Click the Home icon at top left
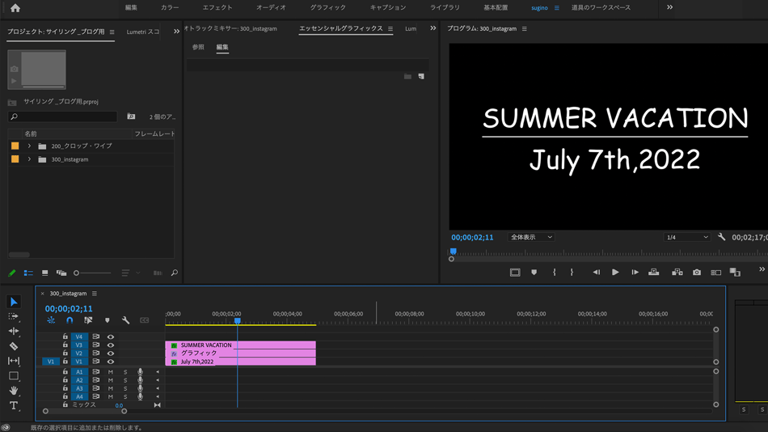The height and width of the screenshot is (432, 768). (x=15, y=8)
